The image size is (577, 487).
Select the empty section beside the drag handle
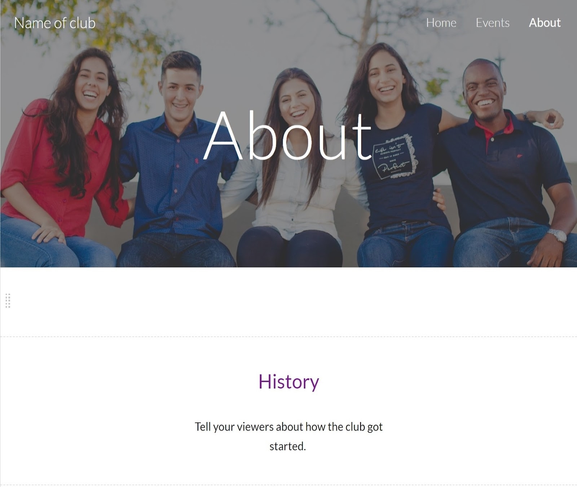(288, 302)
